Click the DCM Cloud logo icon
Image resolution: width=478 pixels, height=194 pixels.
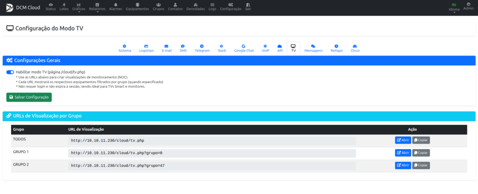tap(9, 8)
